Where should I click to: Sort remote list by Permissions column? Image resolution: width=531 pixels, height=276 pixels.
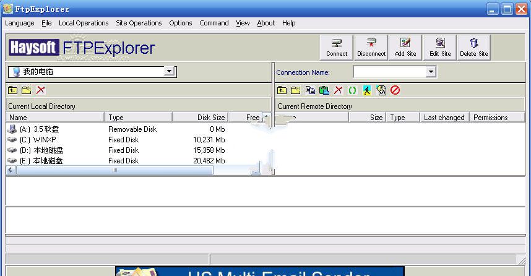497,117
